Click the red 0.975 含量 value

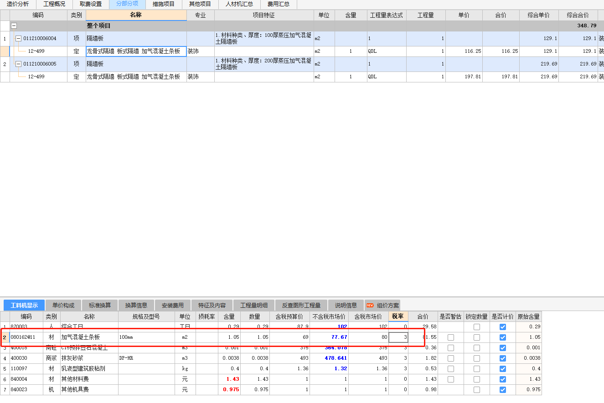tap(229, 390)
